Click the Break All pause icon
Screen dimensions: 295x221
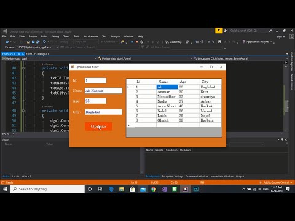pos(132,42)
